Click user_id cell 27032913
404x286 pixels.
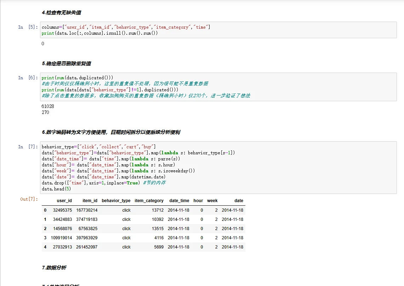pyautogui.click(x=62, y=247)
